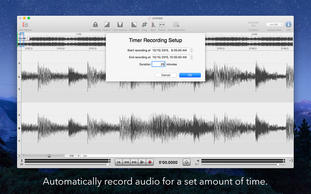
Task: Open the Sample Rate dropdown
Action: [275, 24]
